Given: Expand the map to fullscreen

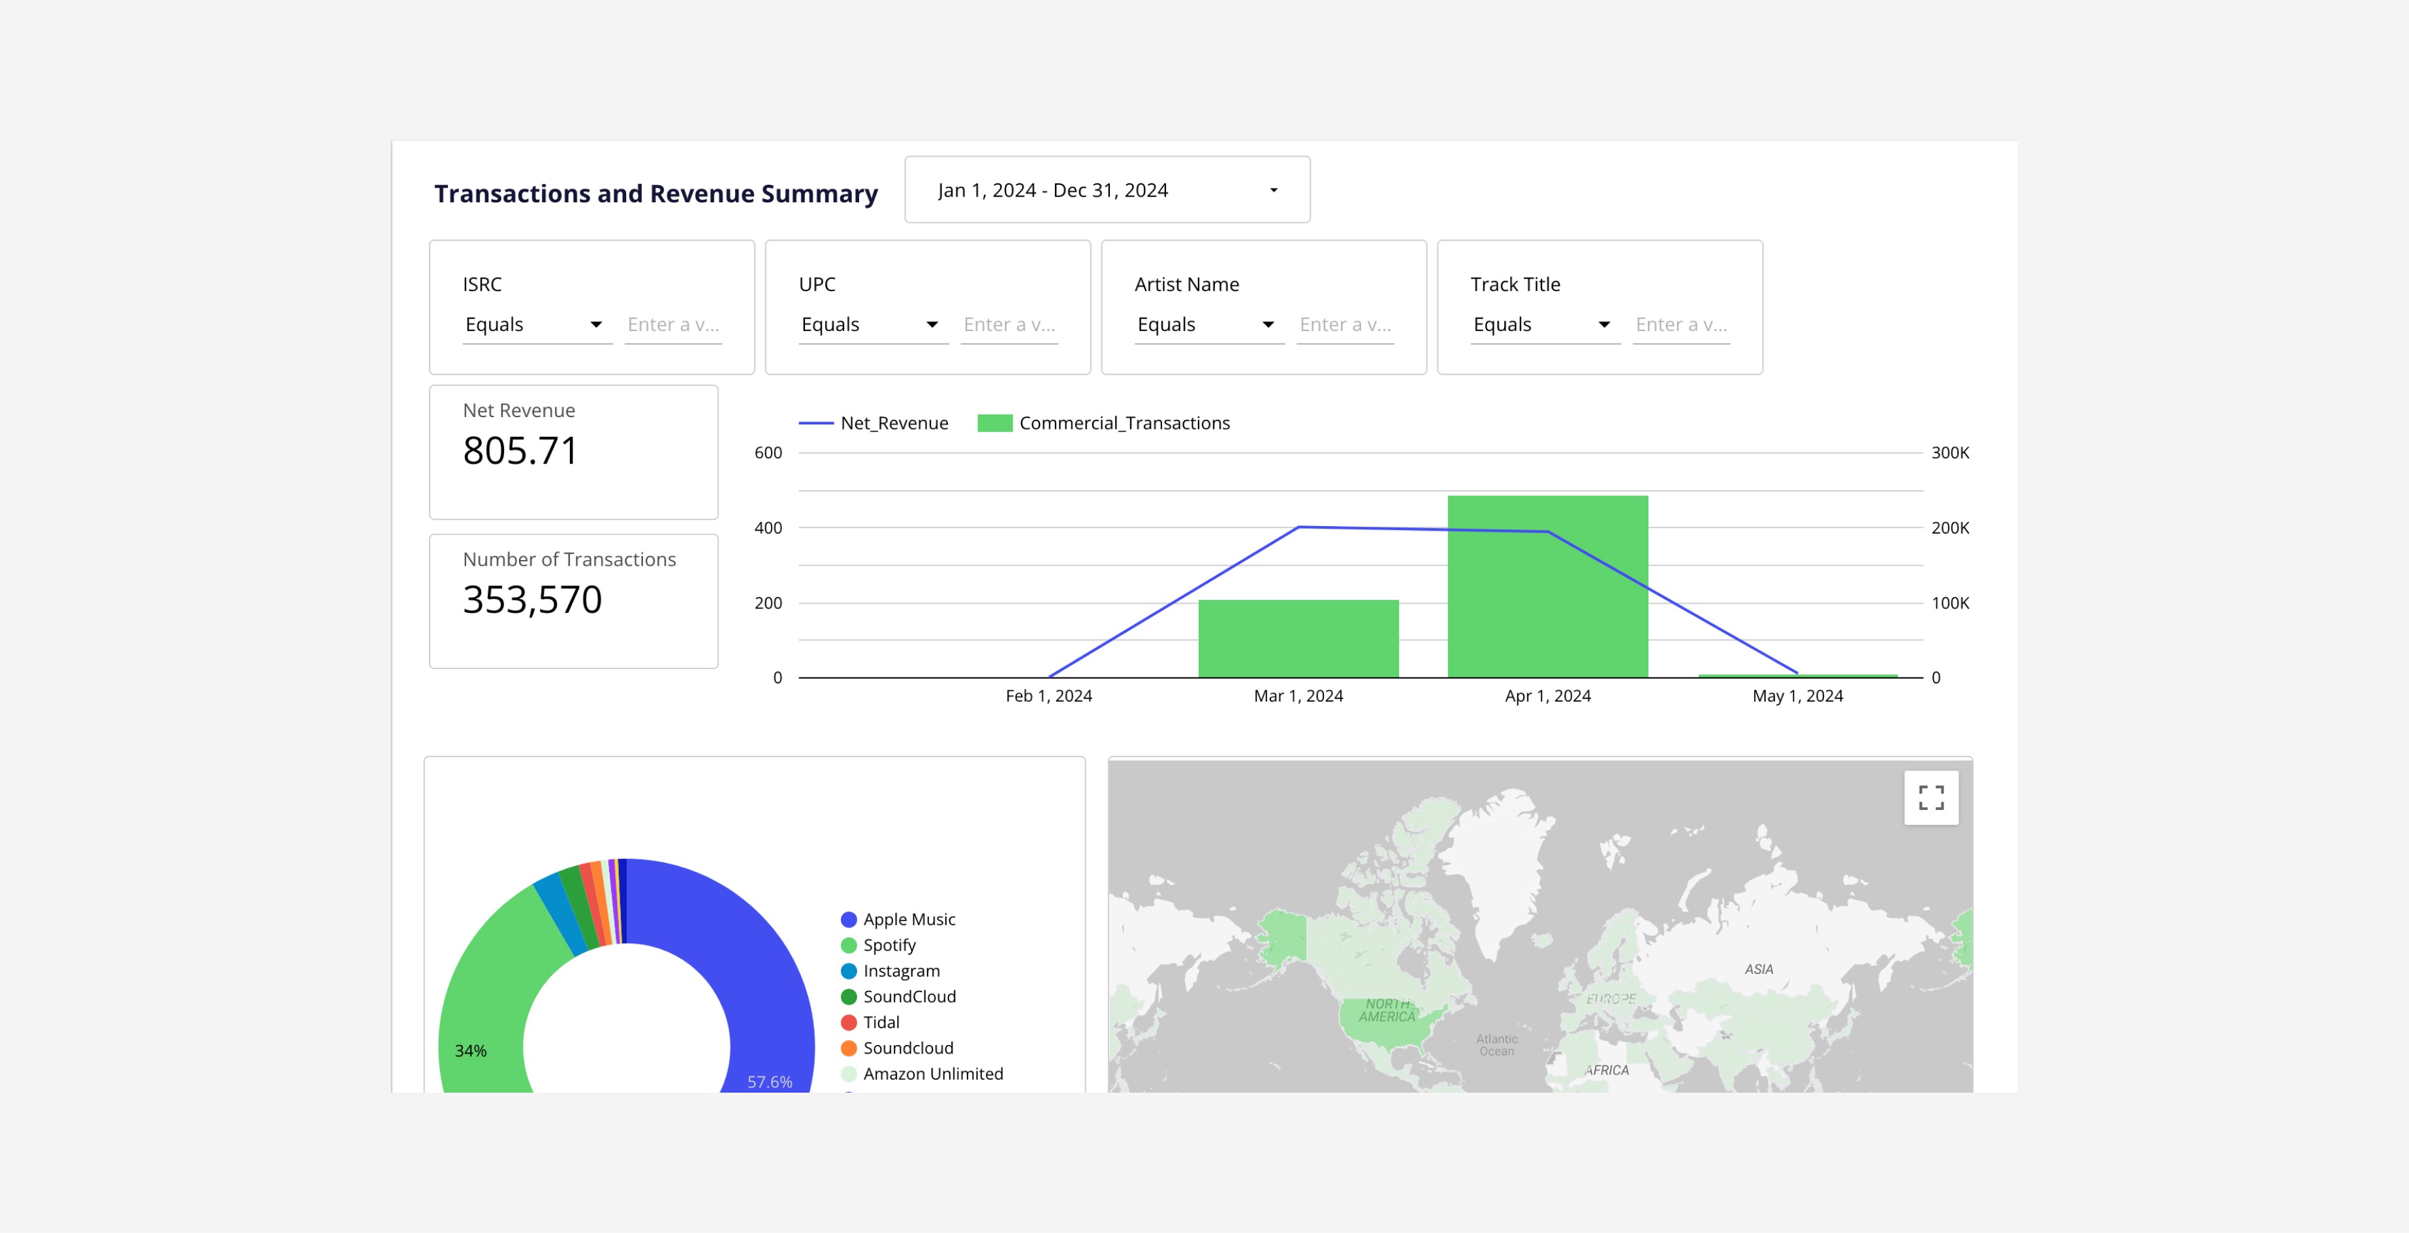Looking at the screenshot, I should click(x=1930, y=798).
